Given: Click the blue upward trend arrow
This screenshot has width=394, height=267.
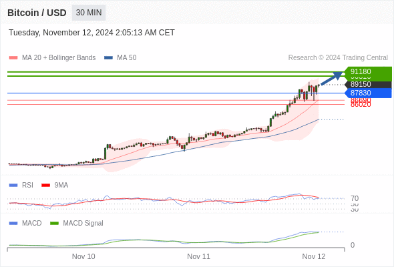Looking at the screenshot, I should (x=331, y=78).
